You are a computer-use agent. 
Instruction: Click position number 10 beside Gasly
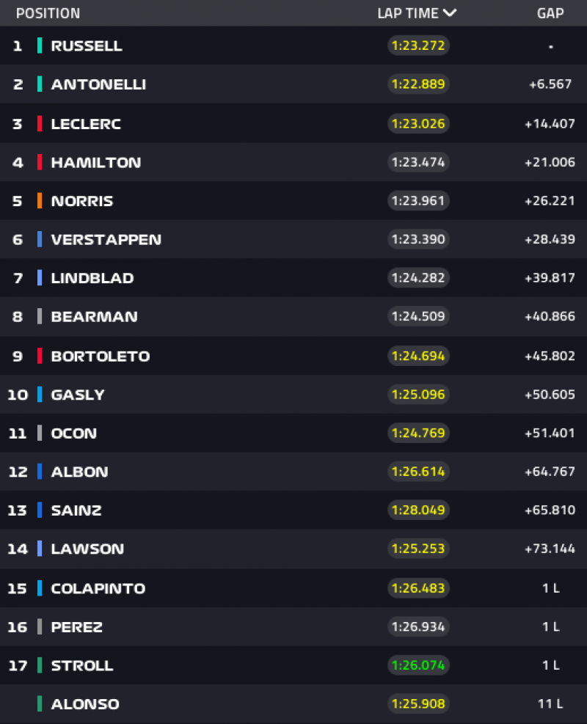click(x=18, y=395)
